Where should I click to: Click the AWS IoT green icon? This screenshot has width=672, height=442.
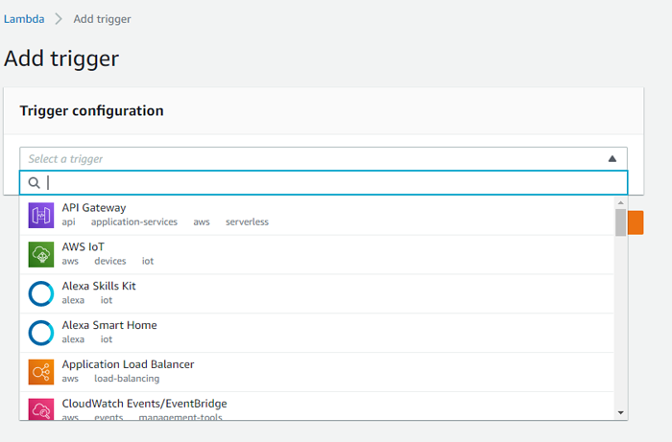click(x=41, y=255)
